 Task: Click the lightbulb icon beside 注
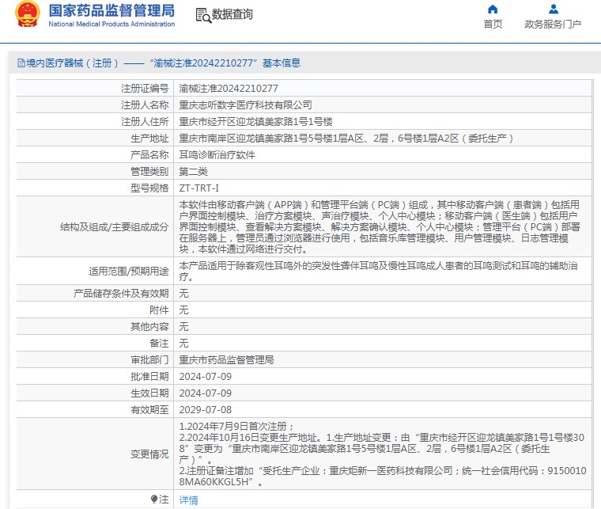pyautogui.click(x=154, y=499)
